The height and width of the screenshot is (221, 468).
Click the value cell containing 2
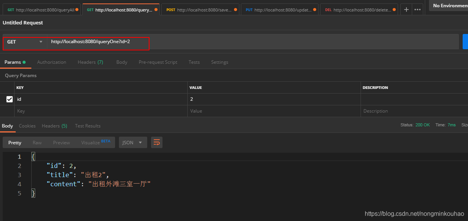tap(274, 99)
